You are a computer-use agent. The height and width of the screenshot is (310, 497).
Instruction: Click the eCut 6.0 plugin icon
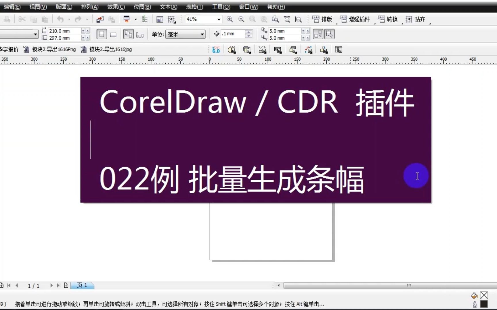216,50
